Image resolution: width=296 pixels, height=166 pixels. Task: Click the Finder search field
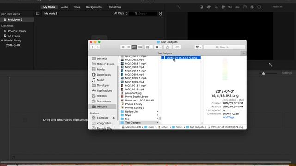coord(224,47)
